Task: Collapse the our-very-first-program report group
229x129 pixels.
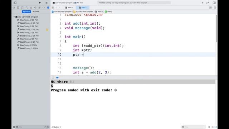Action: 14,17
